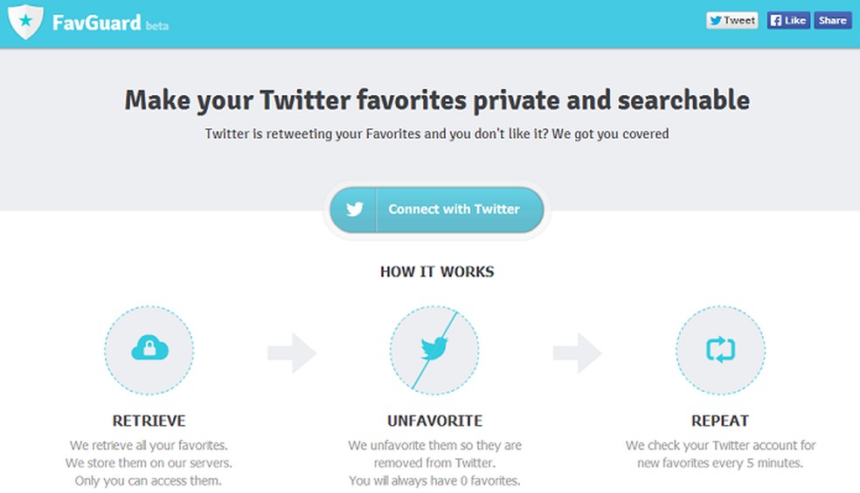Click the cloud lock Retrieve icon
Viewport: 860px width, 493px height.
point(149,350)
